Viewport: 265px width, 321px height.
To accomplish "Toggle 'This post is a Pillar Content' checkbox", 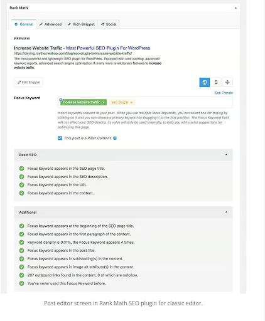I will click(x=60, y=138).
